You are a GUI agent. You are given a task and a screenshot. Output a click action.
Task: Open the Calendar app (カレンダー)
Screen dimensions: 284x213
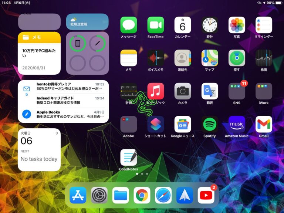coord(183,25)
